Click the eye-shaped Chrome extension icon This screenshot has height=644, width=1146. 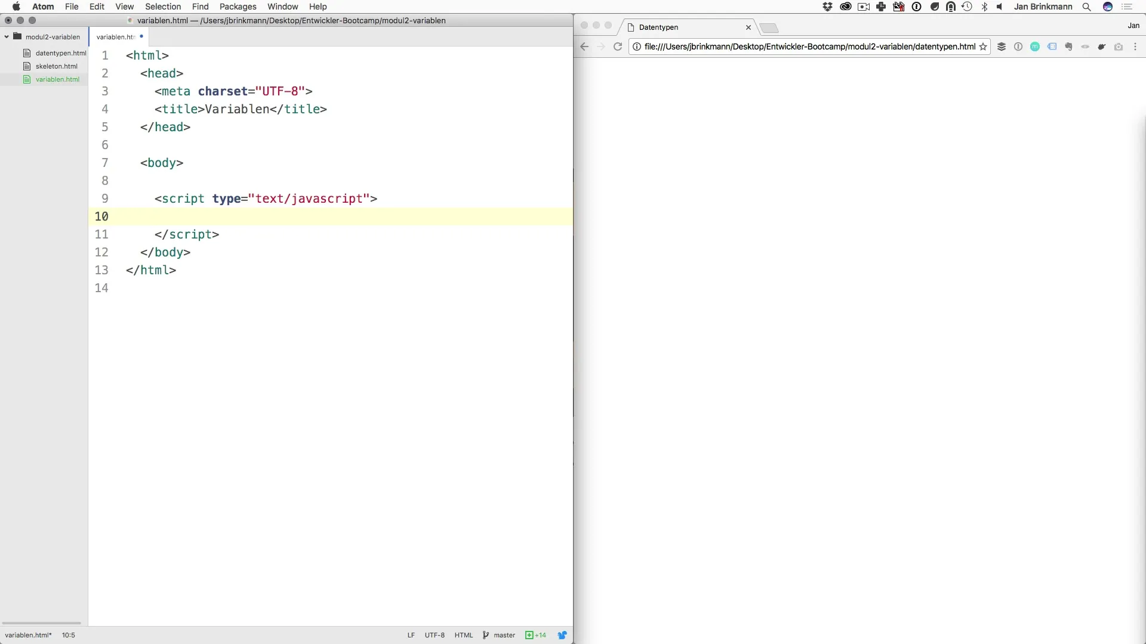pyautogui.click(x=1085, y=47)
